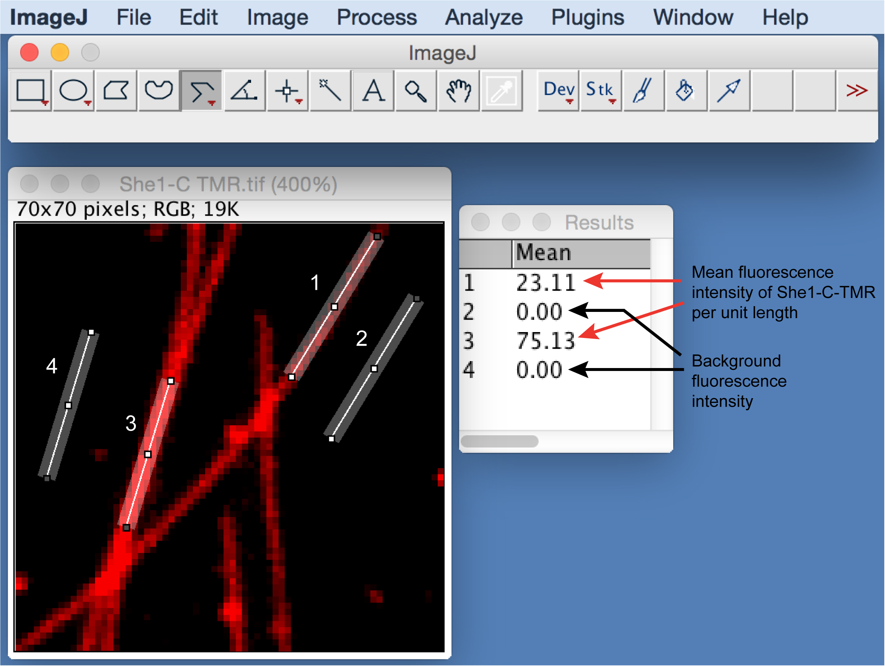Open the Analyze menu
This screenshot has height=666, width=885.
click(484, 17)
